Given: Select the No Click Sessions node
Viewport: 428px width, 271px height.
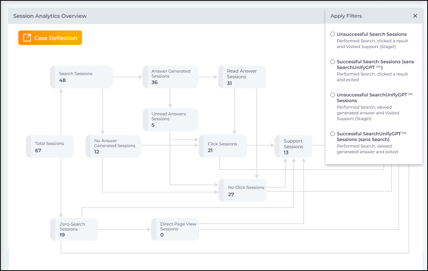Looking at the screenshot, I should [x=243, y=191].
